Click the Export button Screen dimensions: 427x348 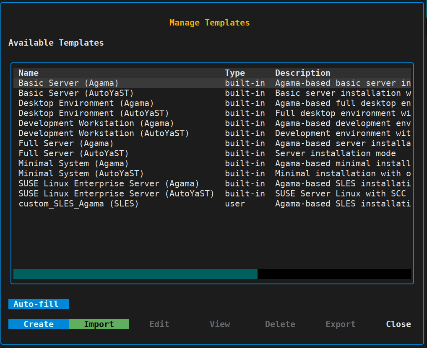click(x=340, y=324)
